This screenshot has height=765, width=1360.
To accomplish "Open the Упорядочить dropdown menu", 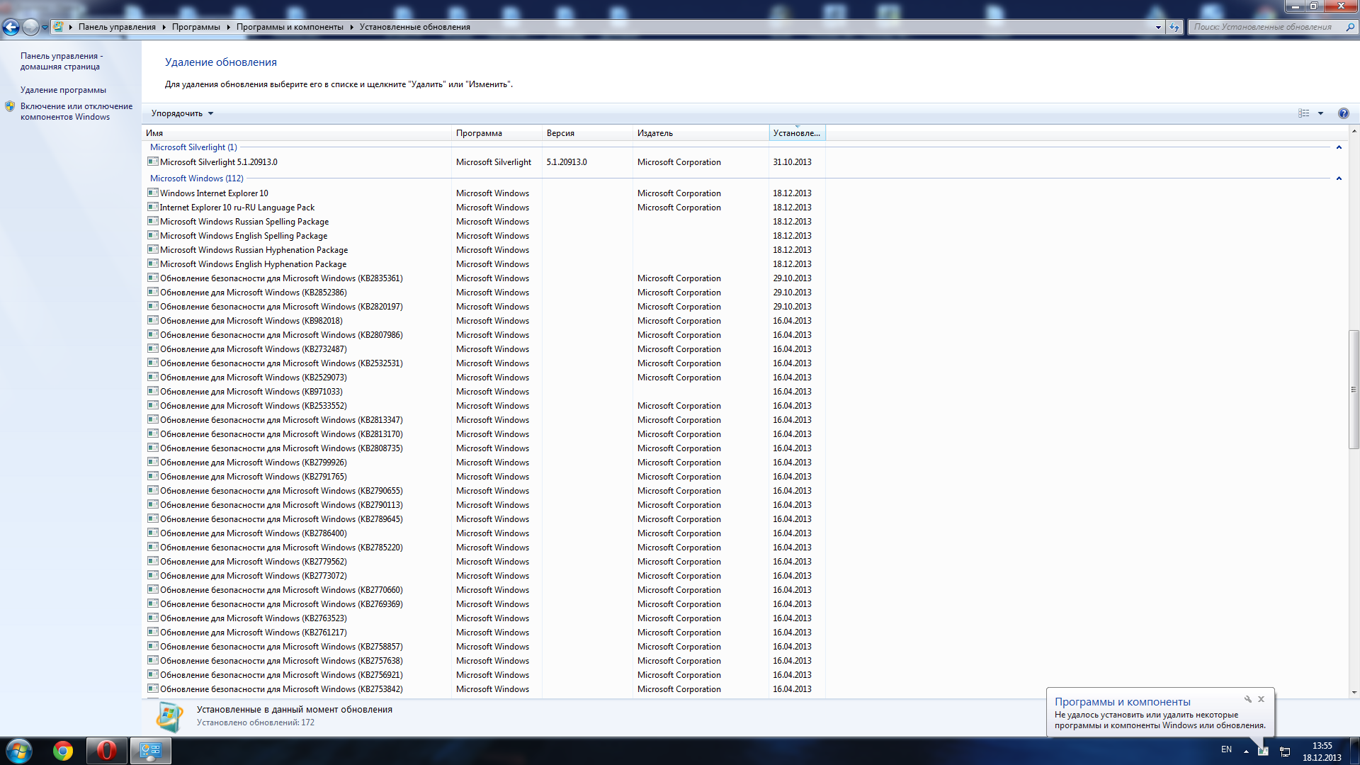I will click(x=182, y=113).
